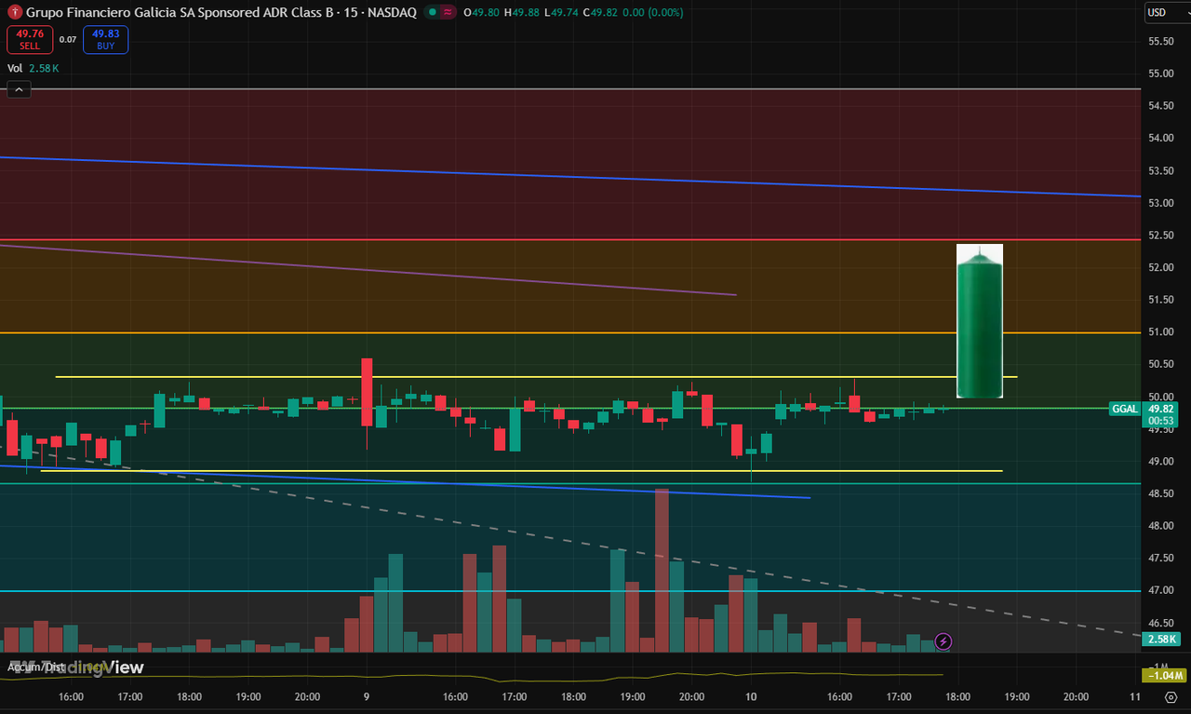1191x714 pixels.
Task: Select the Vol 2.58K indicator legend
Action: tap(33, 68)
